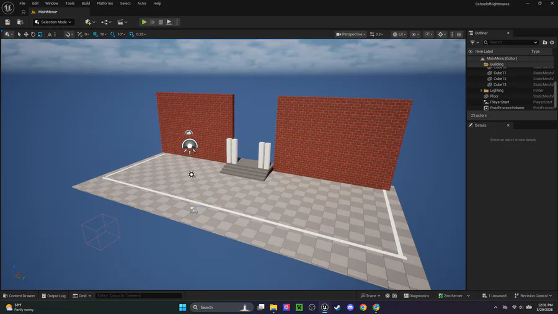Click the Create folder icon in Outliner

tap(544, 42)
